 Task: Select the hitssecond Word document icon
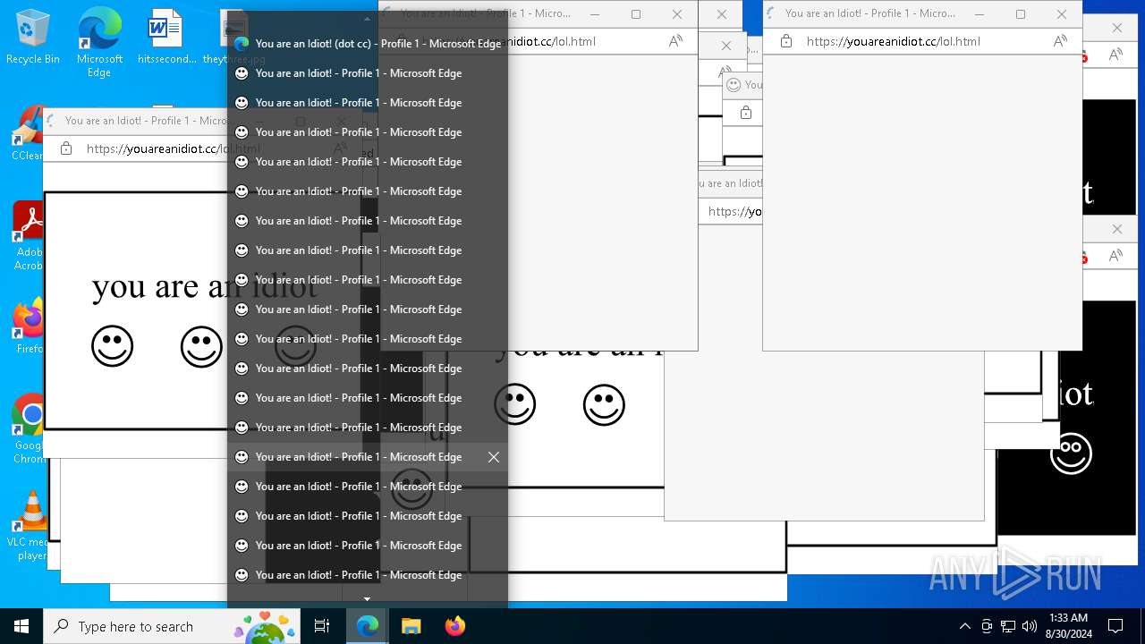coord(166,38)
